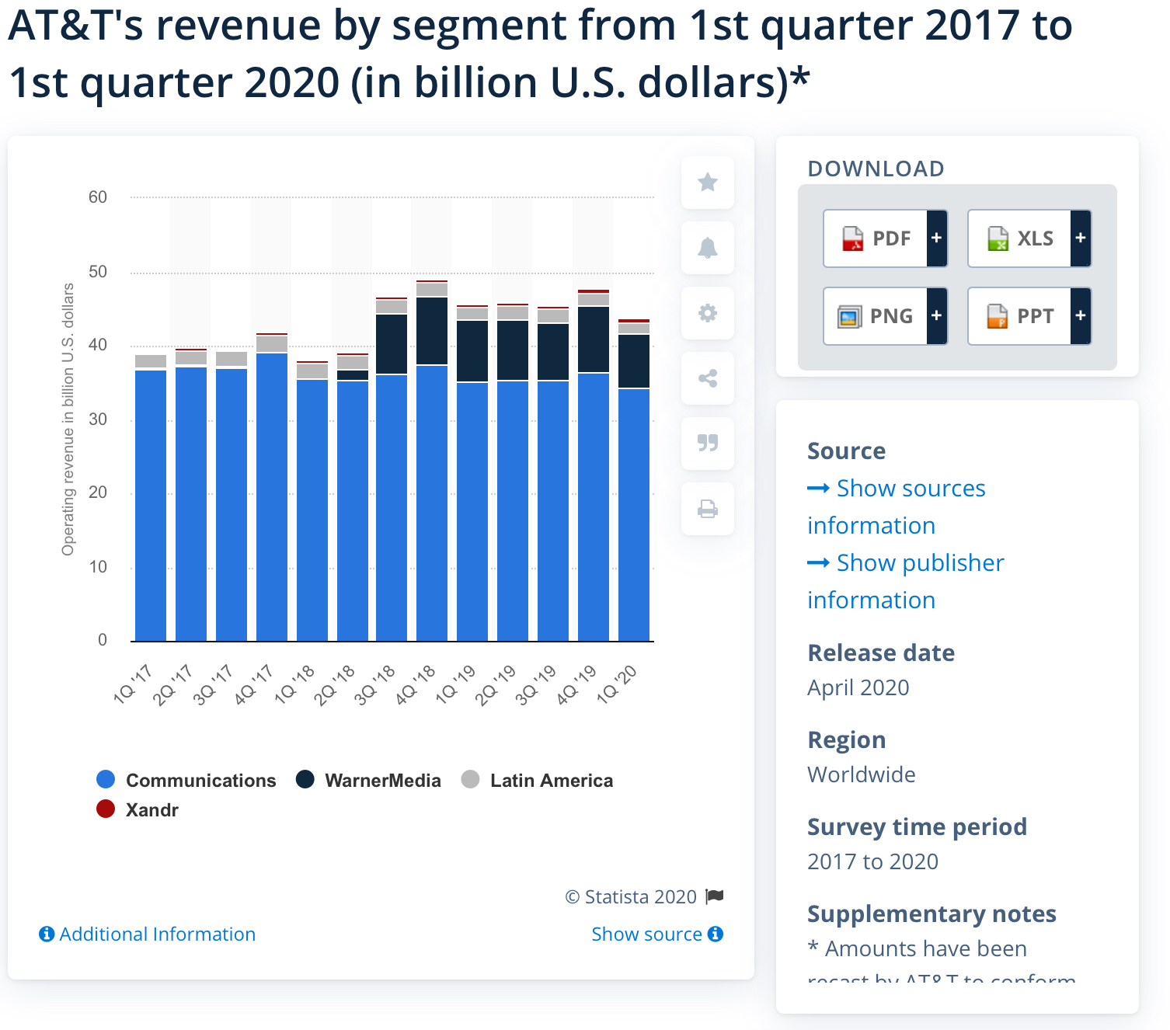This screenshot has width=1170, height=1030.
Task: Click the 4Q '18 Communications bar
Action: coord(432,505)
